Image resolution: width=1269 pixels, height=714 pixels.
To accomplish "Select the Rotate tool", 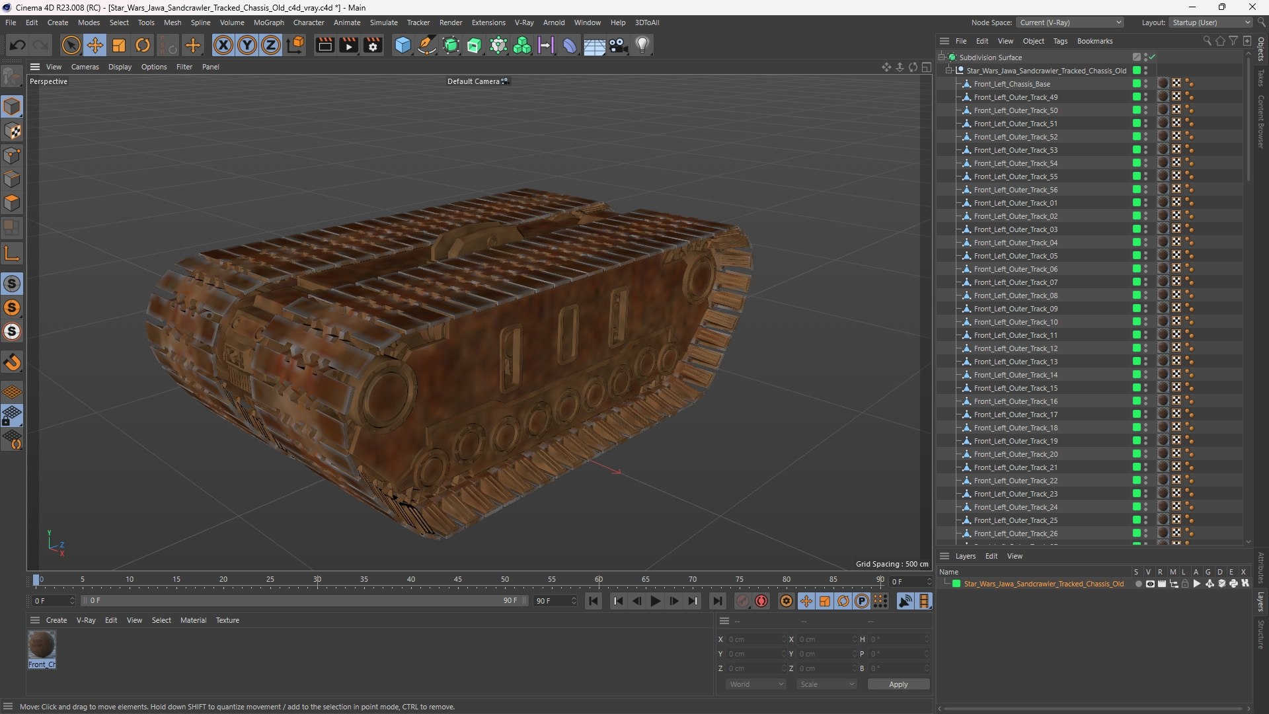I will (x=143, y=45).
